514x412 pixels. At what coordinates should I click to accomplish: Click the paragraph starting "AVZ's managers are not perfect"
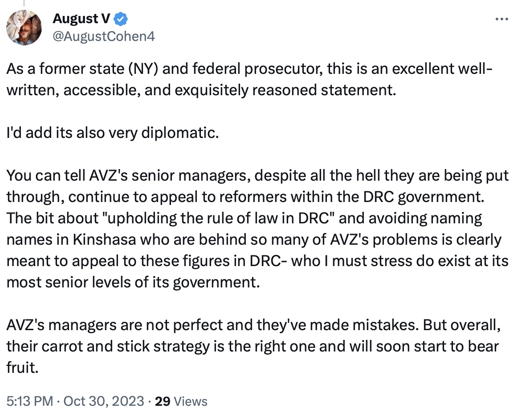[x=253, y=346]
